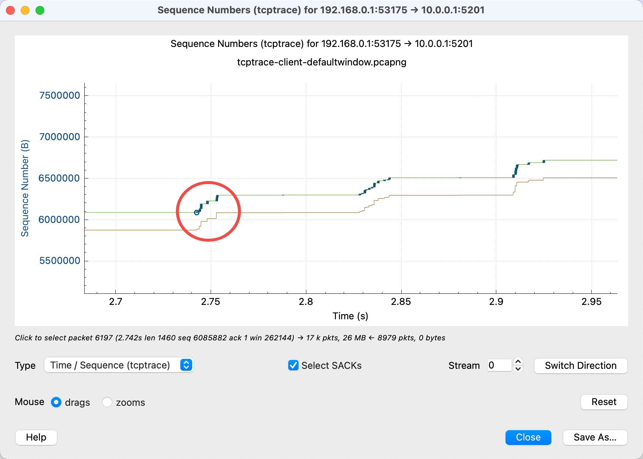The image size is (643, 459).
Task: Click Save As to export graph
Action: point(595,437)
